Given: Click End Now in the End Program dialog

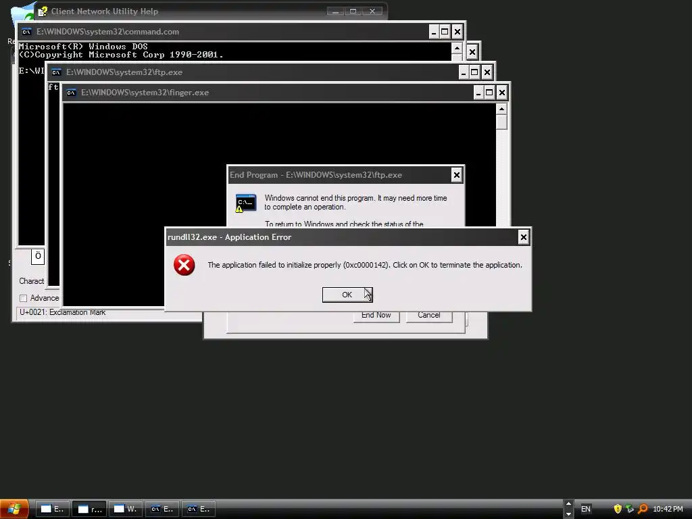Looking at the screenshot, I should point(376,316).
